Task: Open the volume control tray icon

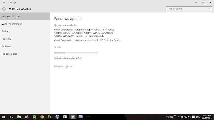Action: pos(190,117)
